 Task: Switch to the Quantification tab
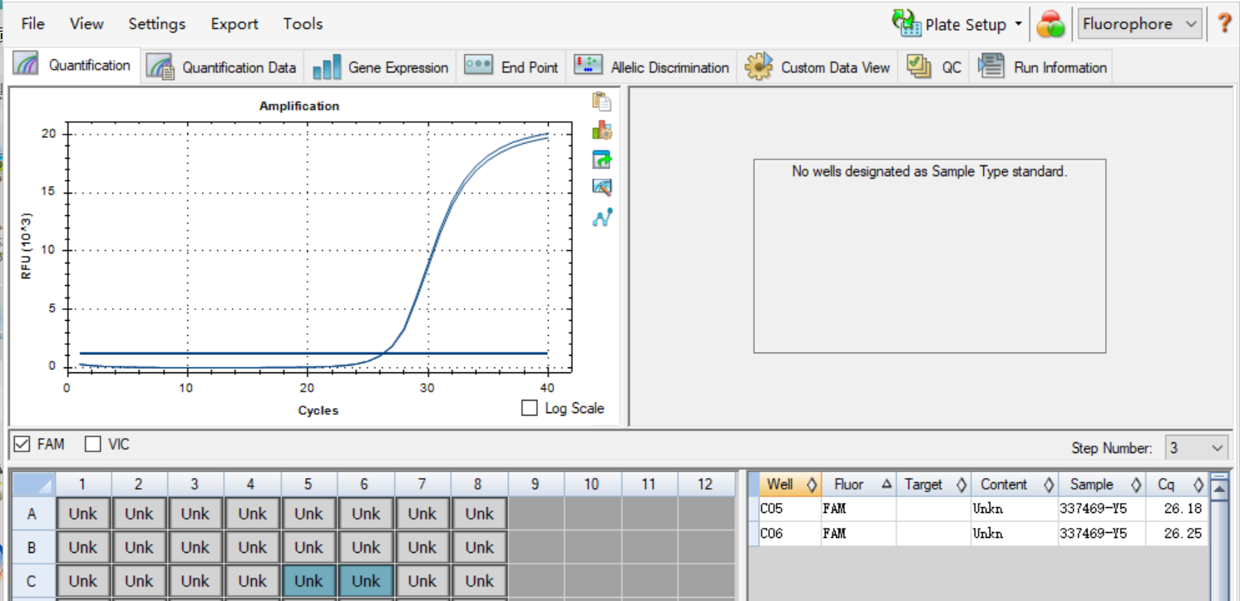(x=72, y=66)
